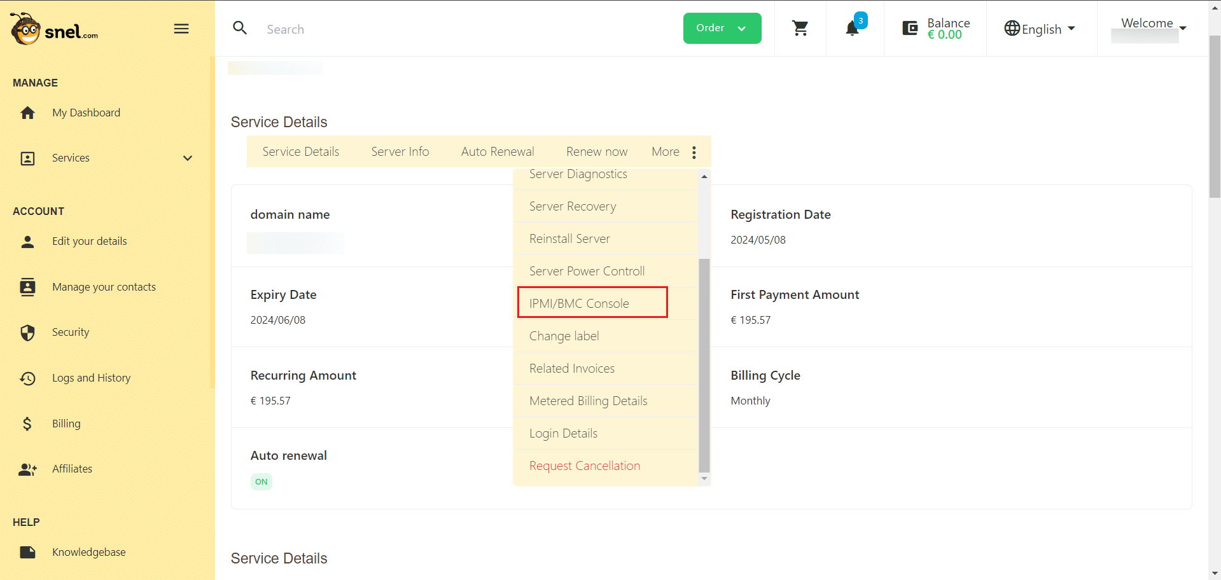1221x580 pixels.
Task: Expand the Services sidebar chevron
Action: pos(188,158)
